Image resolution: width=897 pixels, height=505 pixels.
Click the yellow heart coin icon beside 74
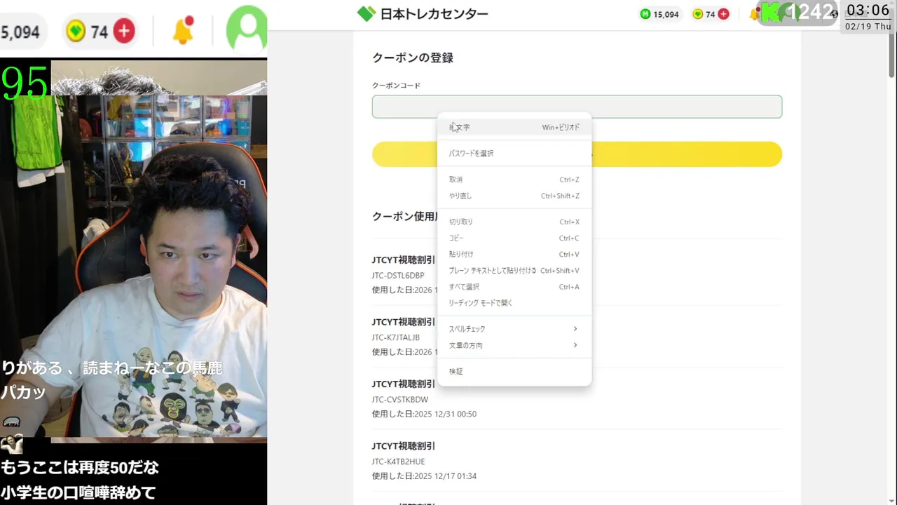(x=697, y=14)
